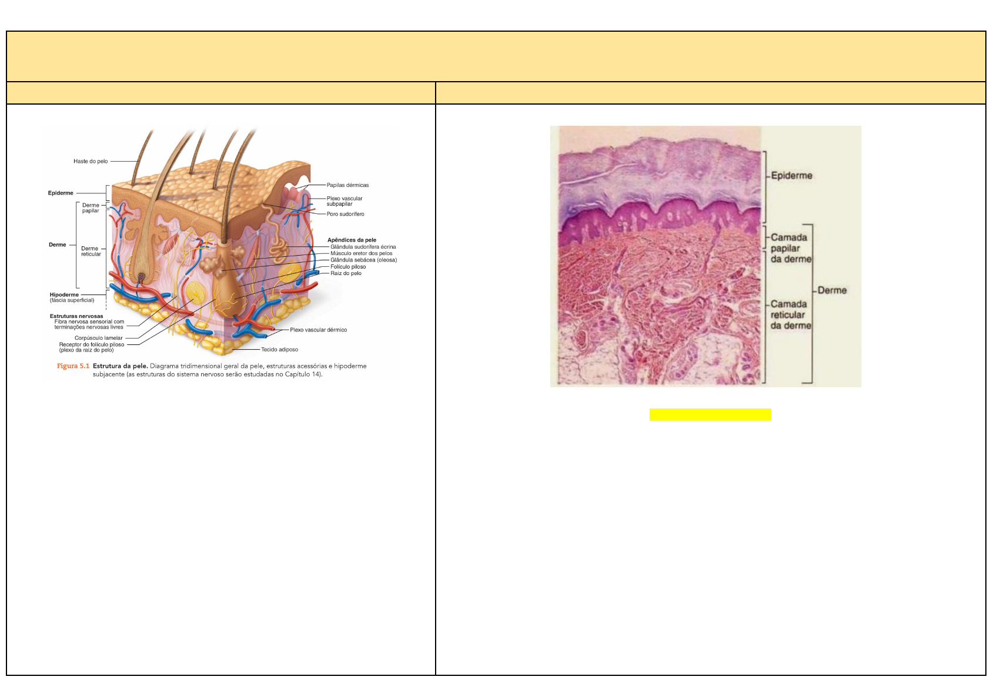
Task: Click the 'Derme reticular' label in the diagram
Action: click(x=91, y=252)
